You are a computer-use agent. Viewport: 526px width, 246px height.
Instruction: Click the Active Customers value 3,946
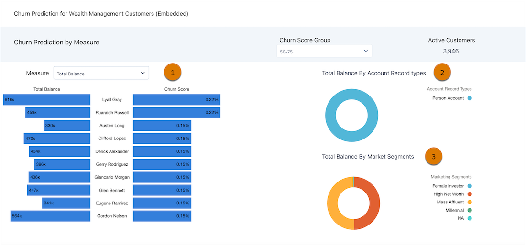(451, 51)
